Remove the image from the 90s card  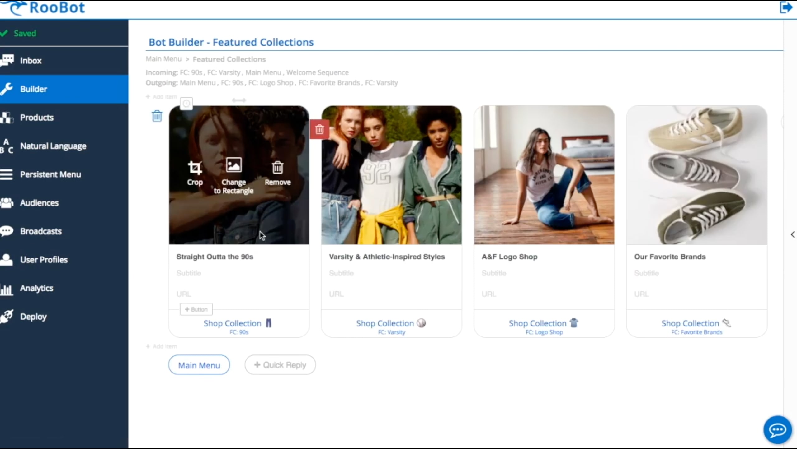point(278,173)
